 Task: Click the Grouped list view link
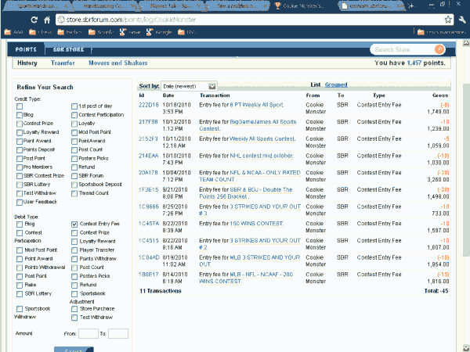pyautogui.click(x=336, y=84)
